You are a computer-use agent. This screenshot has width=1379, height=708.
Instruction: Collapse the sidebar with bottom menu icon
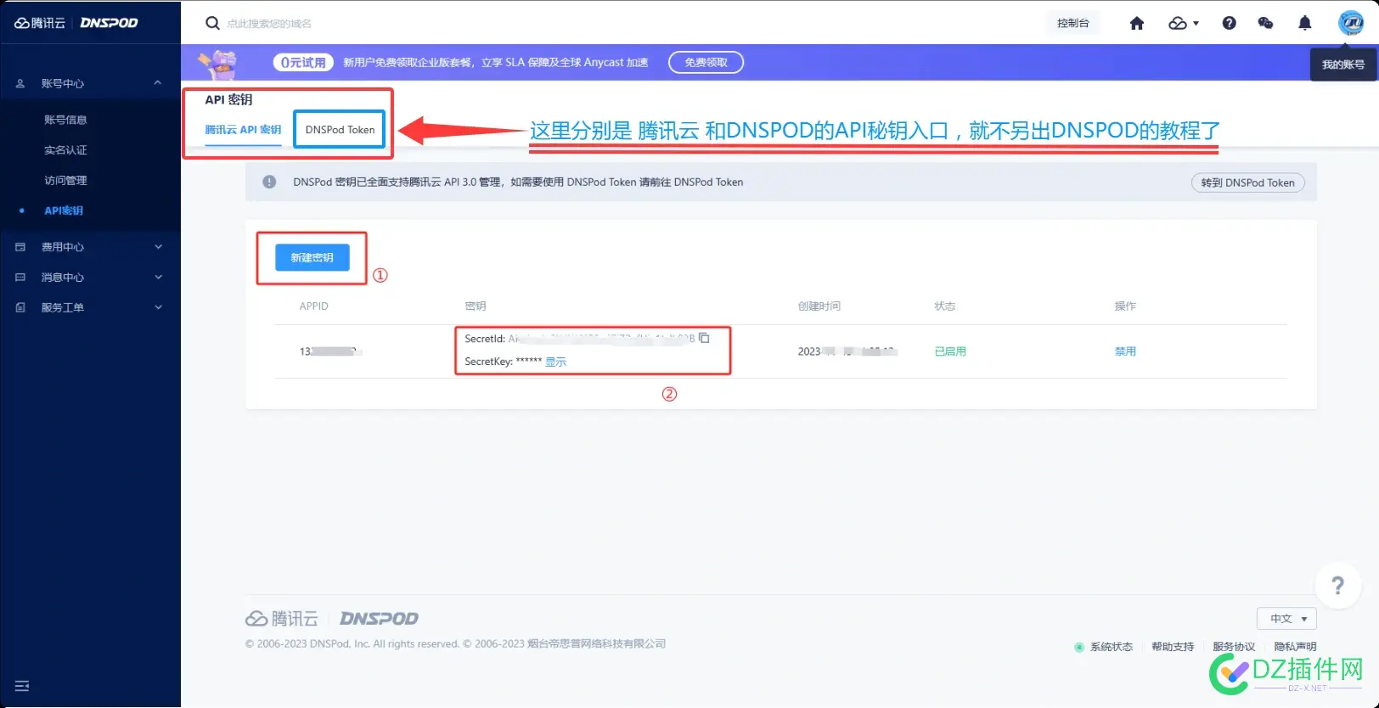22,686
